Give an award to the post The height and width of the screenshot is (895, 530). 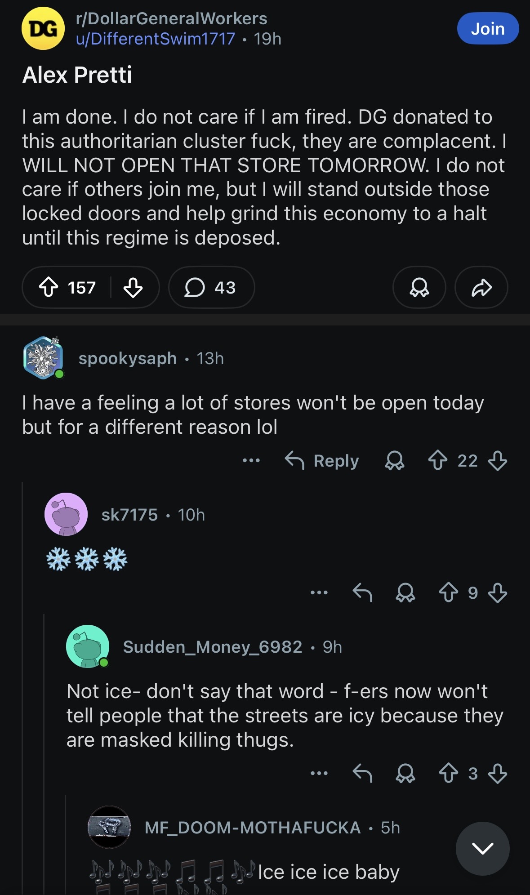coord(419,287)
